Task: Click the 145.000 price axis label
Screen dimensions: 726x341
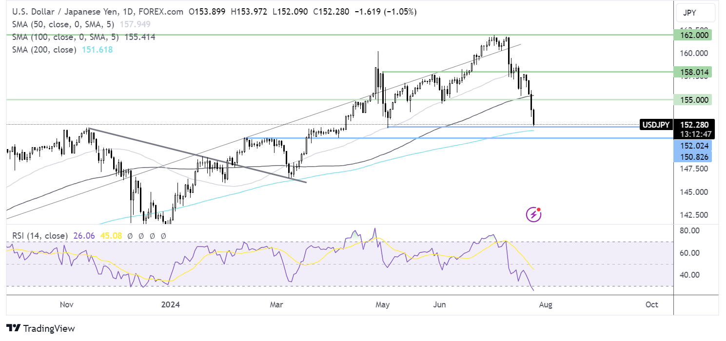Action: click(694, 192)
